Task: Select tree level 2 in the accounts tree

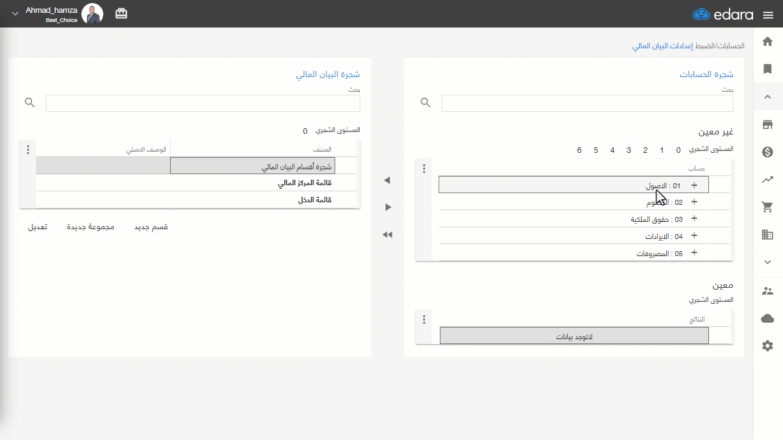Action: (645, 150)
